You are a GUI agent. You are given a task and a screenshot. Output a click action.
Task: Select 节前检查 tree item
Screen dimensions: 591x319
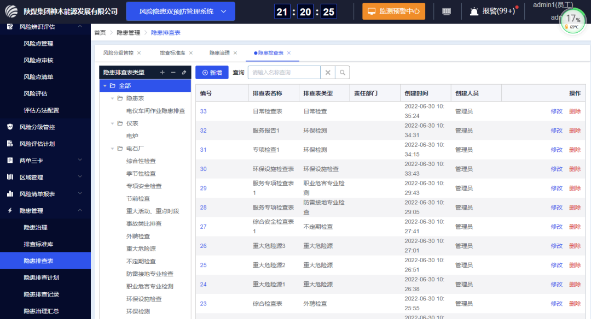138,199
